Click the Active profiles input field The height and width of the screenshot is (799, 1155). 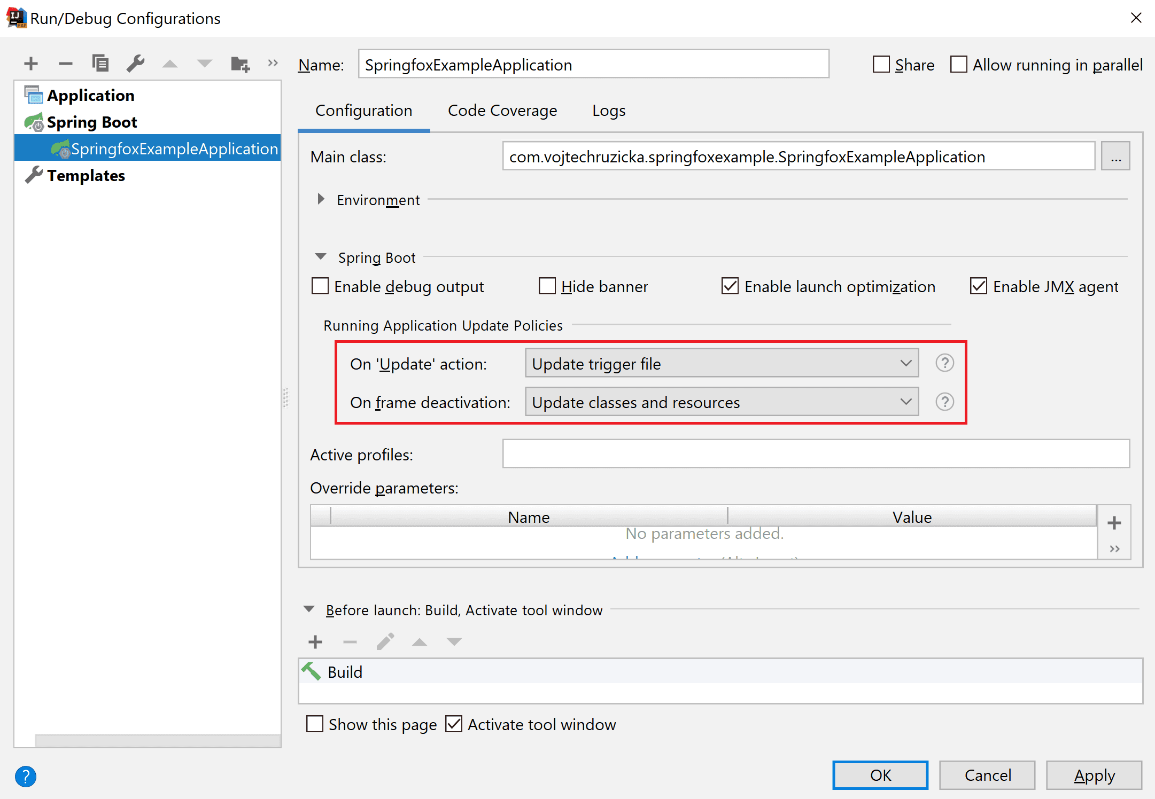coord(816,453)
